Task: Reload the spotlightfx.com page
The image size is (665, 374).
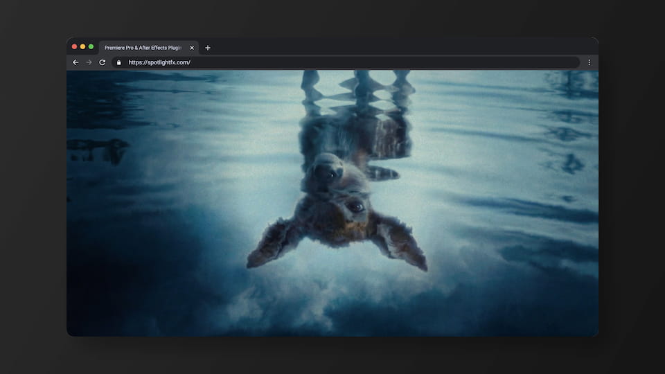Action: tap(103, 62)
